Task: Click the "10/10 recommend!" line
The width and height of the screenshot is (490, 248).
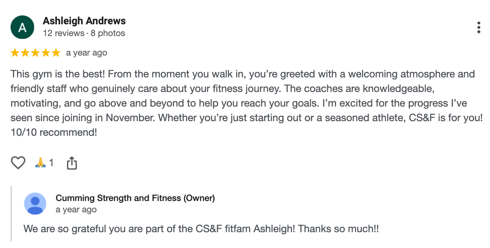Action: click(54, 132)
